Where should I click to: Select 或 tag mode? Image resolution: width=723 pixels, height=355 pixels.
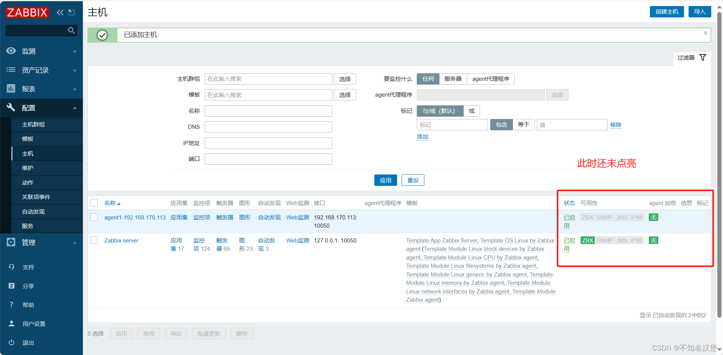coord(472,111)
